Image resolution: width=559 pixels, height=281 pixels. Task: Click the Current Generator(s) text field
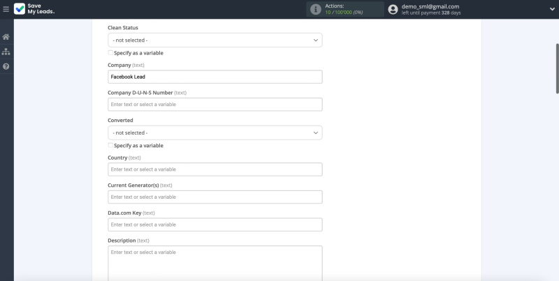click(x=215, y=197)
